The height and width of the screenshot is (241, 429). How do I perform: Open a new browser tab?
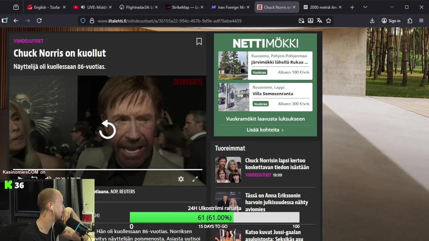[352, 7]
